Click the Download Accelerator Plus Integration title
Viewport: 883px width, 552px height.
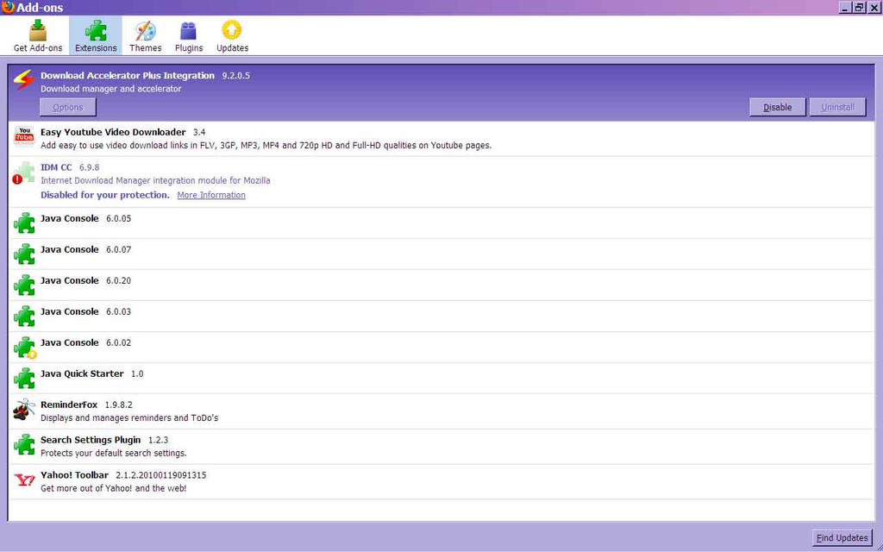coord(128,76)
